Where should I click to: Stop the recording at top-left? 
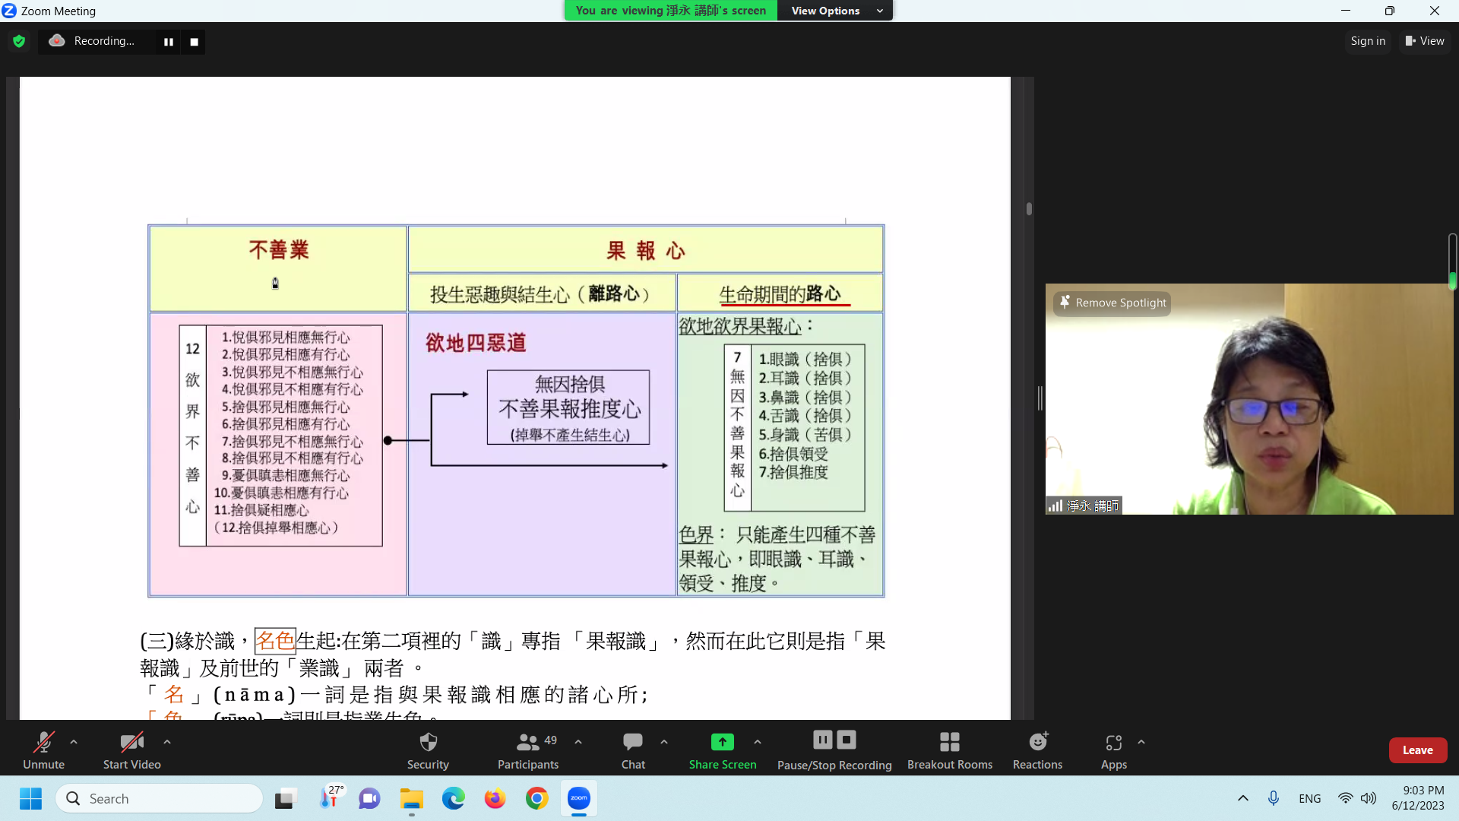pos(195,42)
